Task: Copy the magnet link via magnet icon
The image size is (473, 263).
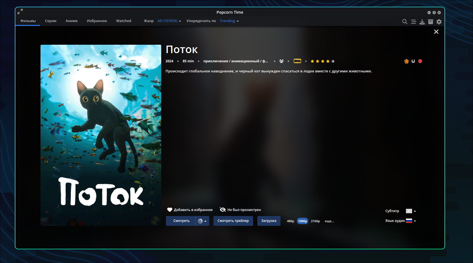Action: pos(413,61)
